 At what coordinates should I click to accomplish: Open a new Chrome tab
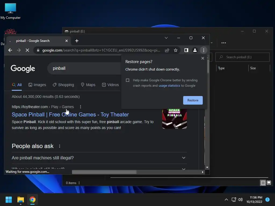pos(77,41)
